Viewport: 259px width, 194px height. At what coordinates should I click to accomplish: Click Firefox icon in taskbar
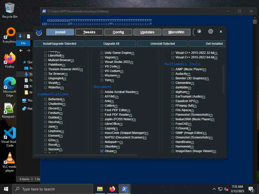[112, 189]
